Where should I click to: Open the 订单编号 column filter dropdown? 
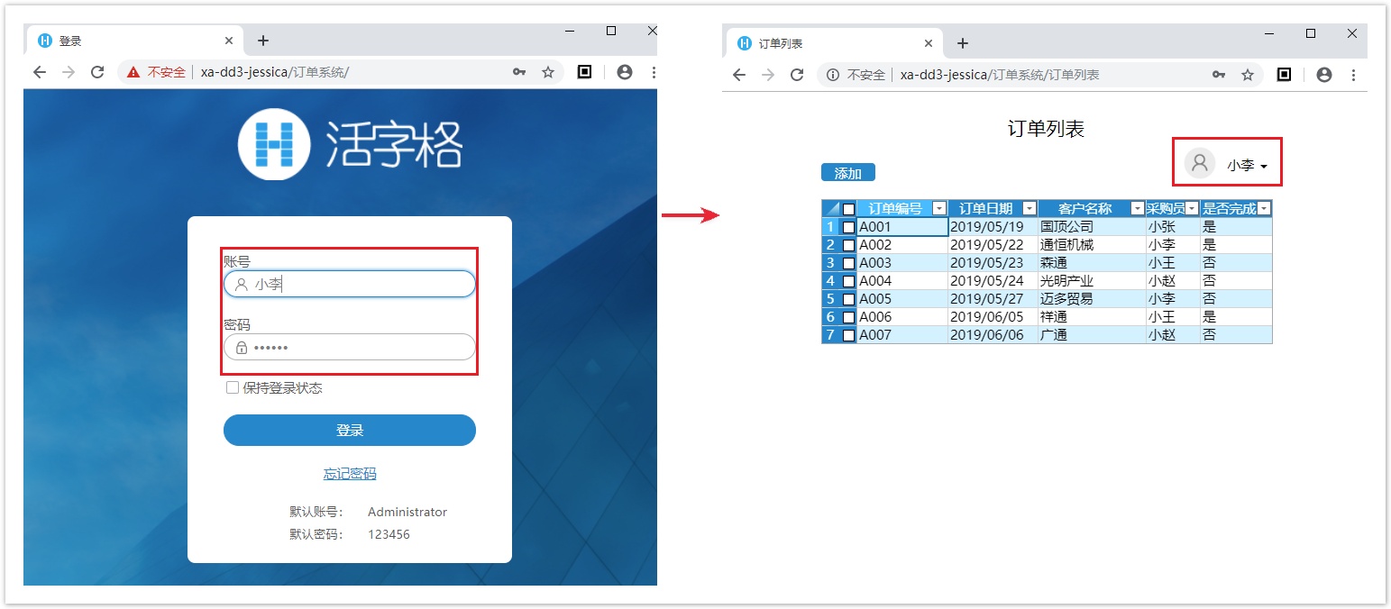939,209
